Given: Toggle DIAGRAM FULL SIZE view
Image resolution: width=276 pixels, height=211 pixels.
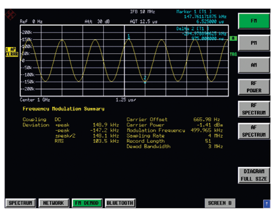Looking at the screenshot, I should [x=254, y=175].
